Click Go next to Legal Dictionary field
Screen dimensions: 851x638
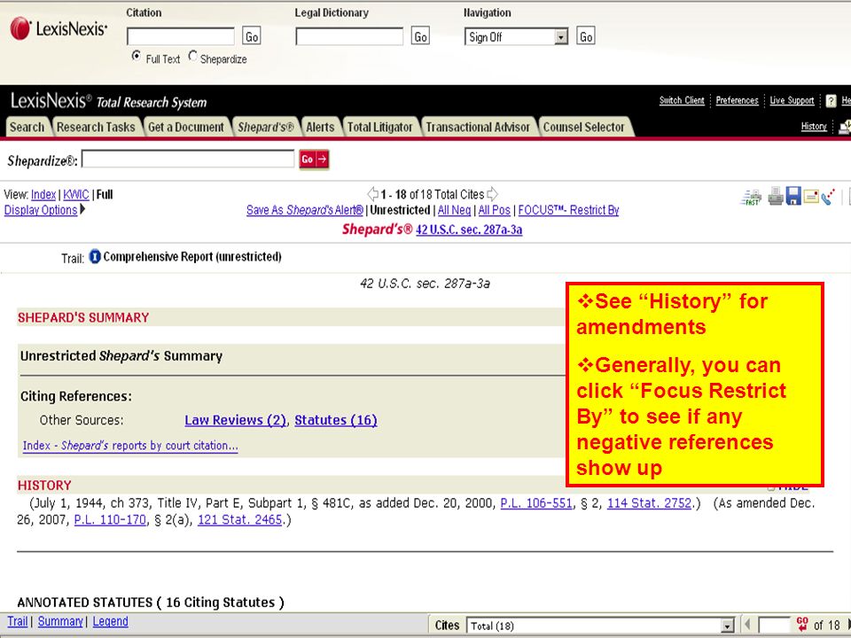pos(420,36)
